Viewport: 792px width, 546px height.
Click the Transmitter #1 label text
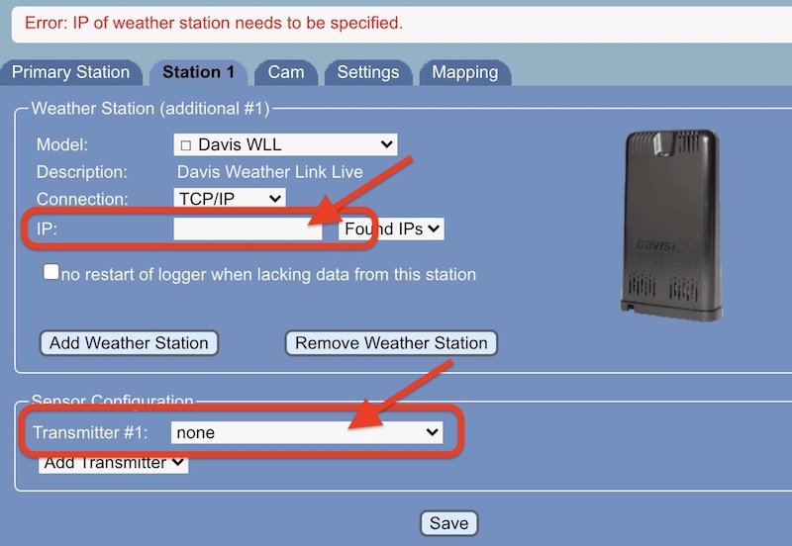[x=90, y=432]
